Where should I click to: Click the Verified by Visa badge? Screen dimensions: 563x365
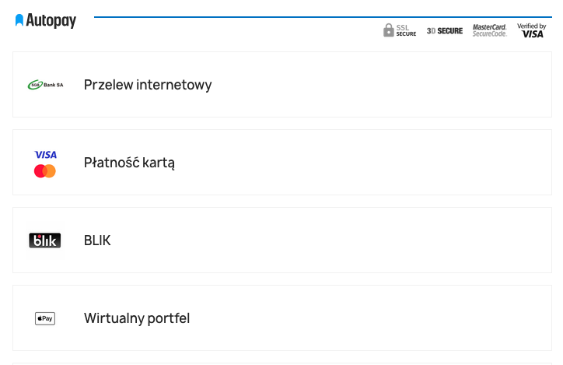(x=532, y=30)
